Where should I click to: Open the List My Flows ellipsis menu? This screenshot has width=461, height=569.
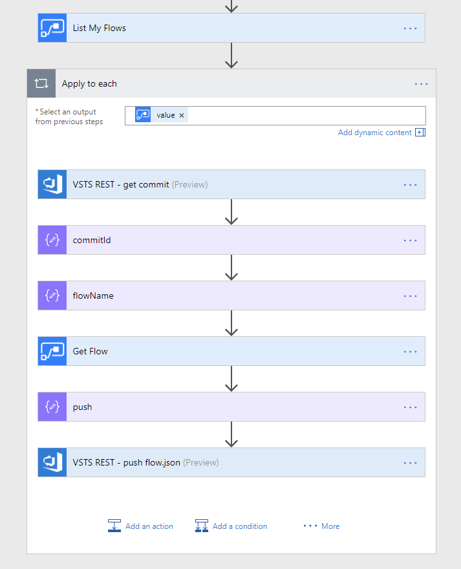click(x=410, y=28)
